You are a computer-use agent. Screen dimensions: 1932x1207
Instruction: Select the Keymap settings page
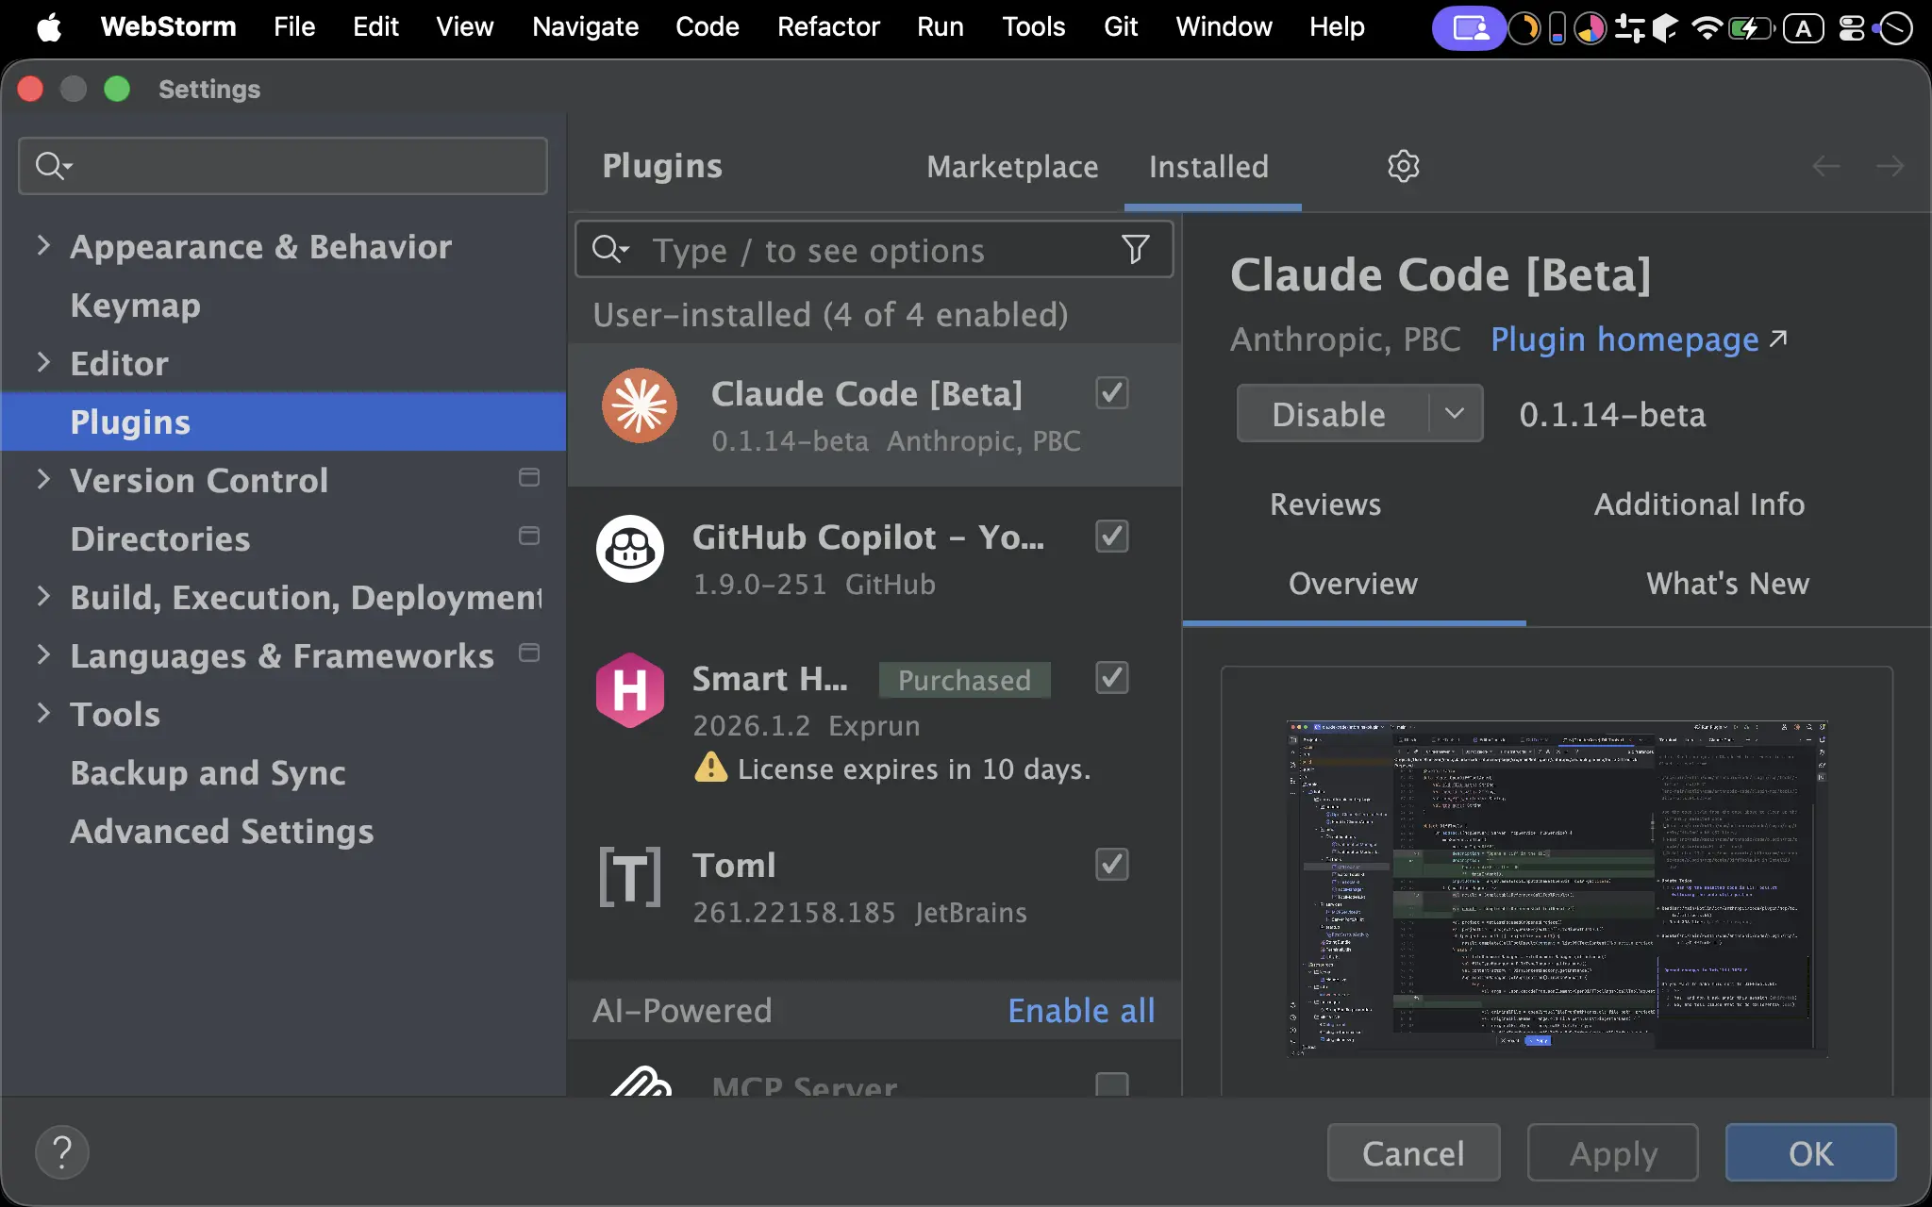[x=135, y=305]
